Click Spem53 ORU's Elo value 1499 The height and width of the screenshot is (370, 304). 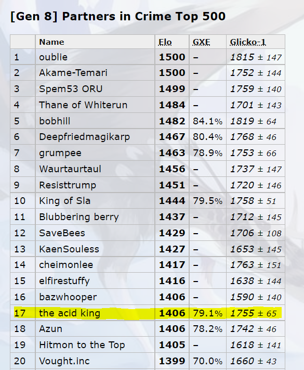[x=172, y=89]
